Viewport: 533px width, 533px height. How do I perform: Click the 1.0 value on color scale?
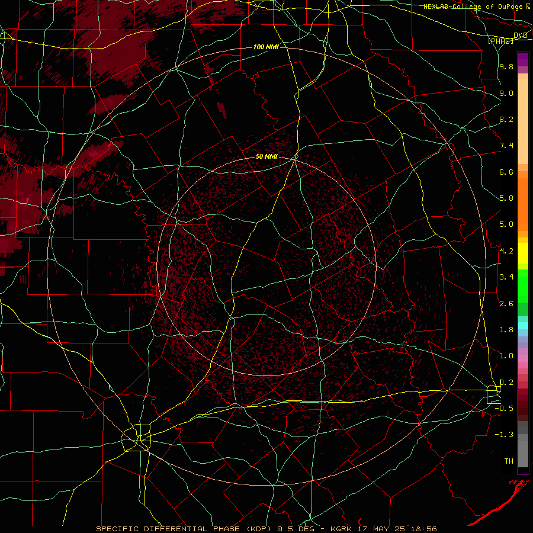(x=506, y=356)
